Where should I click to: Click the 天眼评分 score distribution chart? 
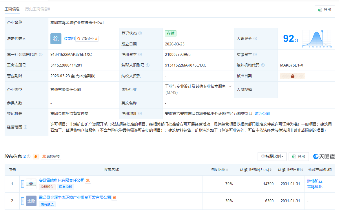click(317, 38)
